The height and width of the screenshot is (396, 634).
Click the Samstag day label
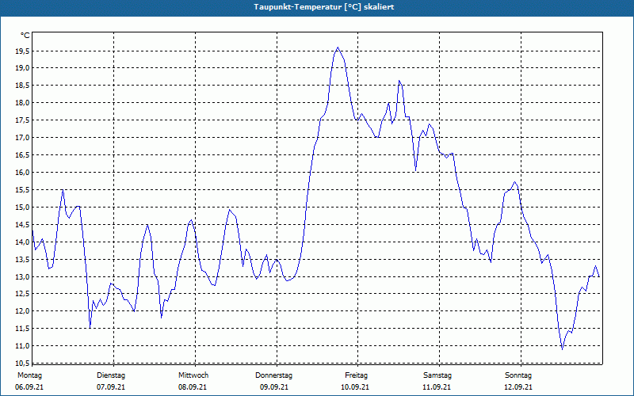[437, 375]
